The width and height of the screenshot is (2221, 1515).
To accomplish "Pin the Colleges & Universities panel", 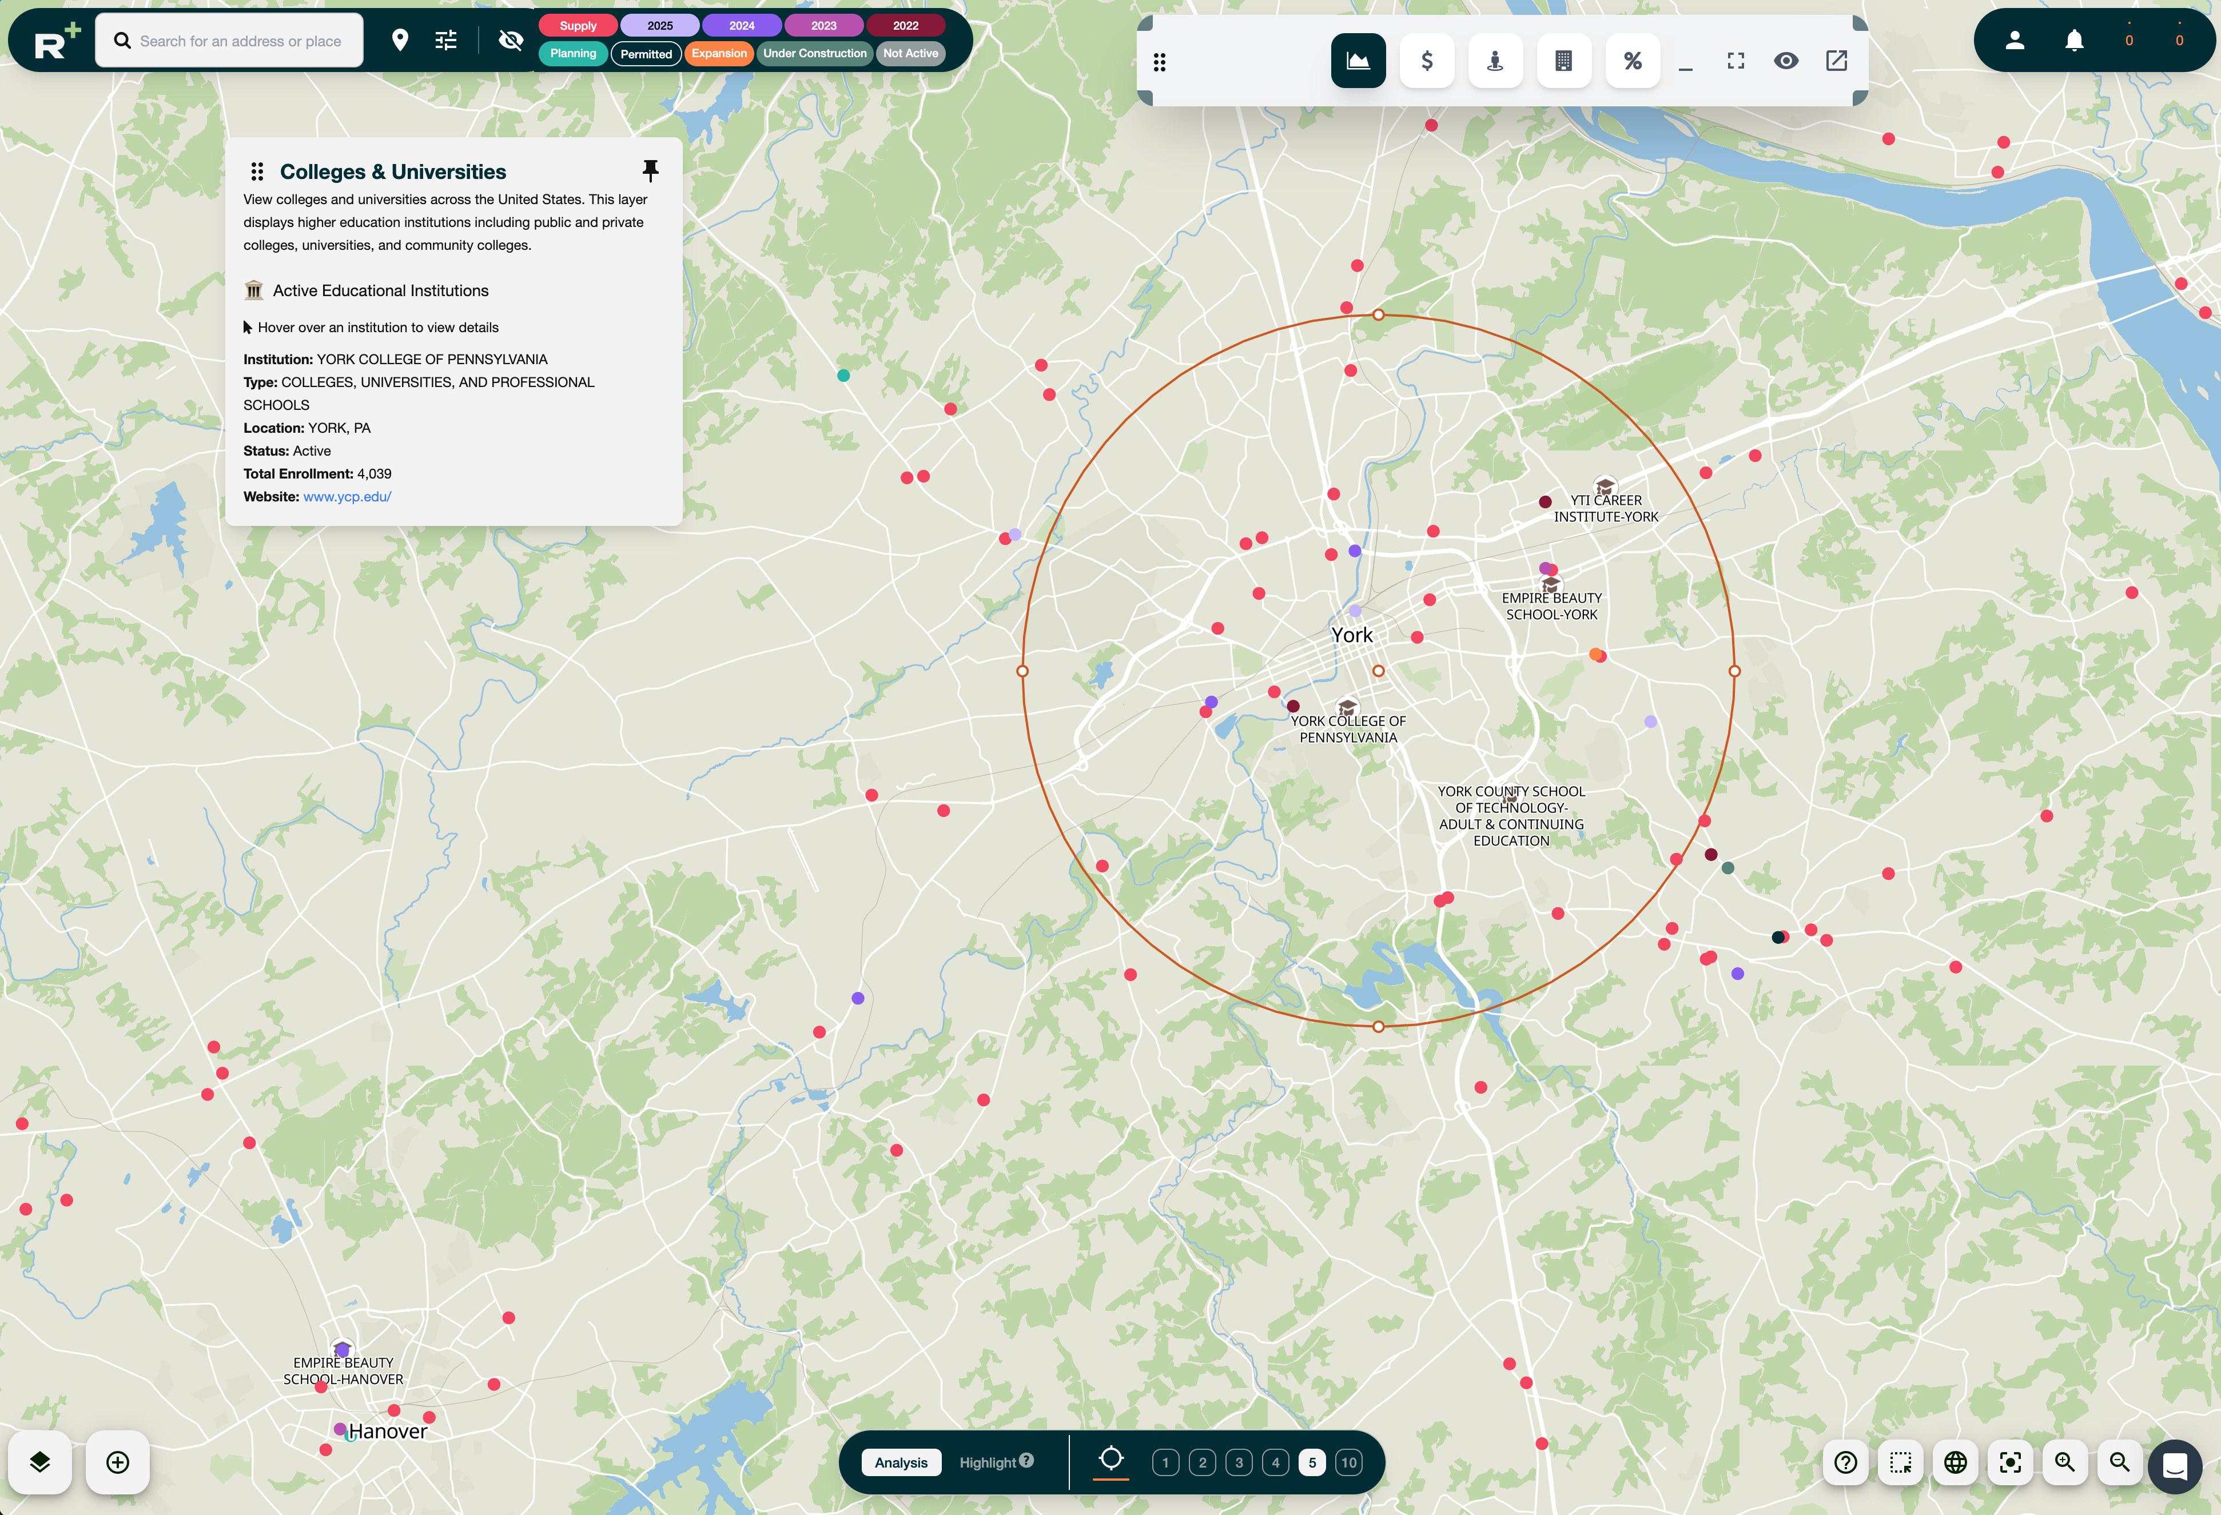I will (x=651, y=171).
